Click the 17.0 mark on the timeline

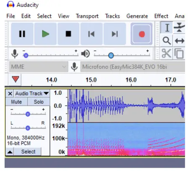coord(170,80)
